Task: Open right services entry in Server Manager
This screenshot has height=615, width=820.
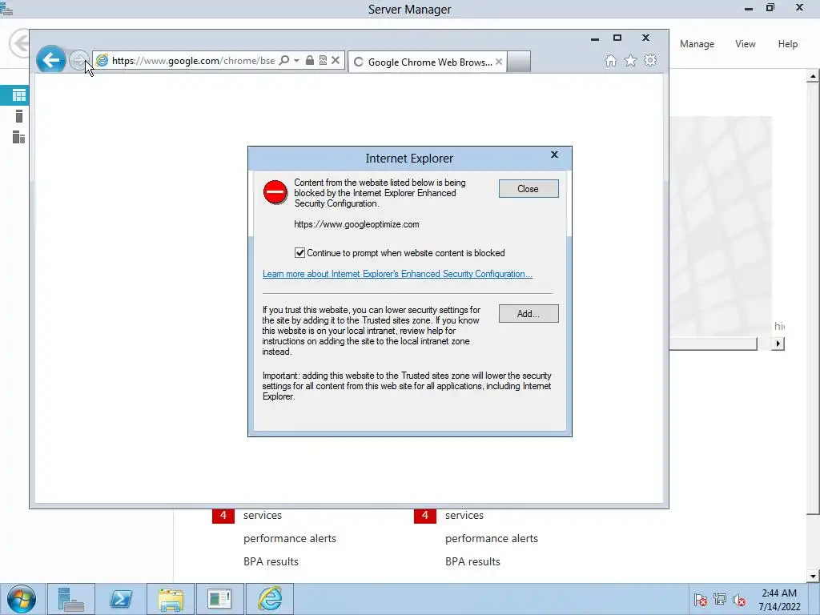Action: pos(464,516)
